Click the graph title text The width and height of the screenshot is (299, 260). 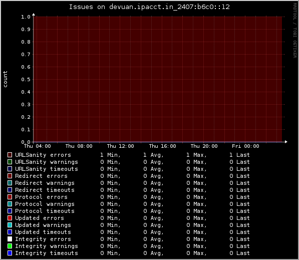(x=149, y=7)
